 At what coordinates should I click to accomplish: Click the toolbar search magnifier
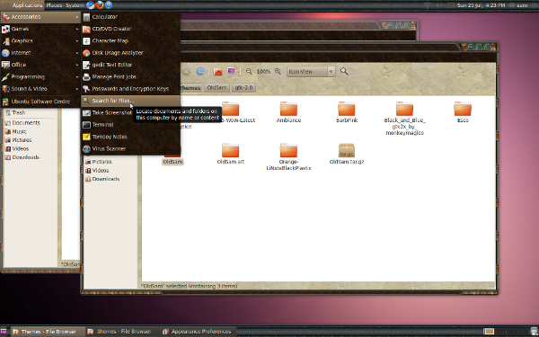pyautogui.click(x=344, y=72)
